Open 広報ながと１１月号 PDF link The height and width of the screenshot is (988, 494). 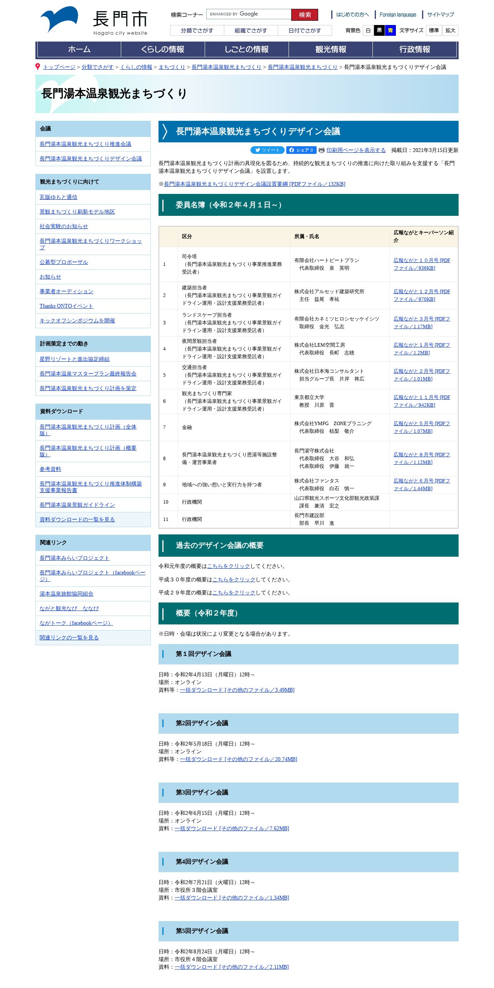pyautogui.click(x=422, y=401)
